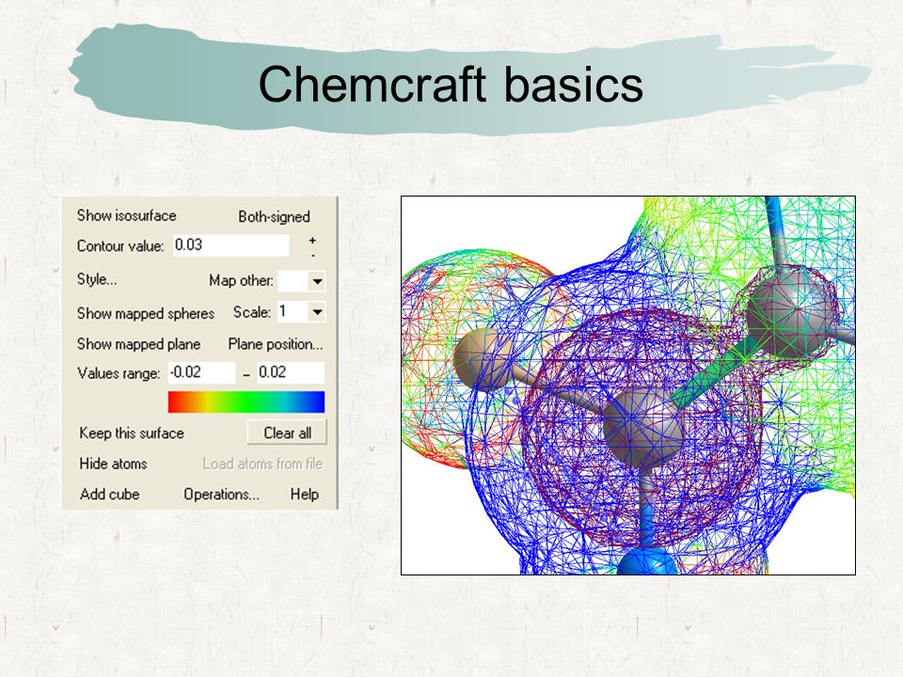Open Plane position... settings
This screenshot has width=903, height=677.
[276, 344]
